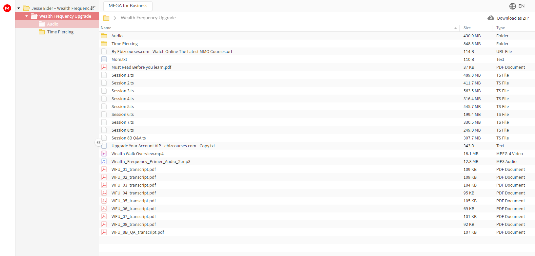This screenshot has height=256, width=535.
Task: Click file icon beside Session 1.ts
Action: (x=104, y=75)
